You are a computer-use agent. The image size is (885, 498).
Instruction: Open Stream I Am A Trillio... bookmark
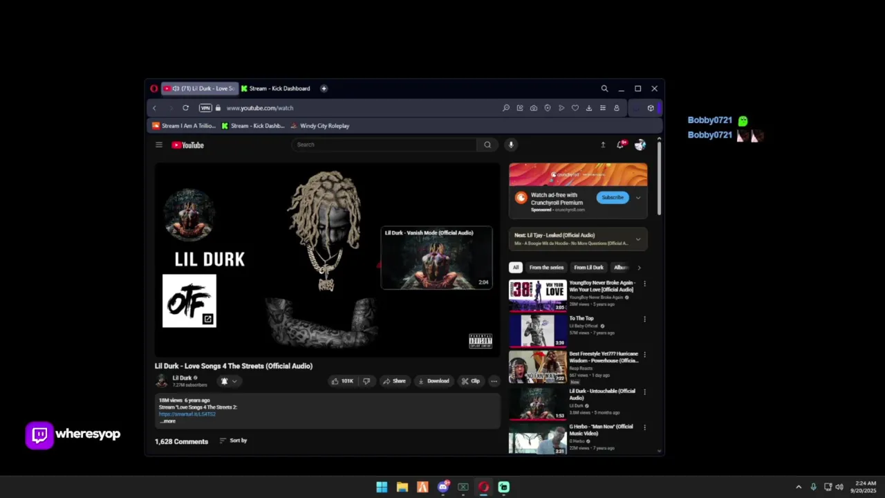pyautogui.click(x=184, y=126)
